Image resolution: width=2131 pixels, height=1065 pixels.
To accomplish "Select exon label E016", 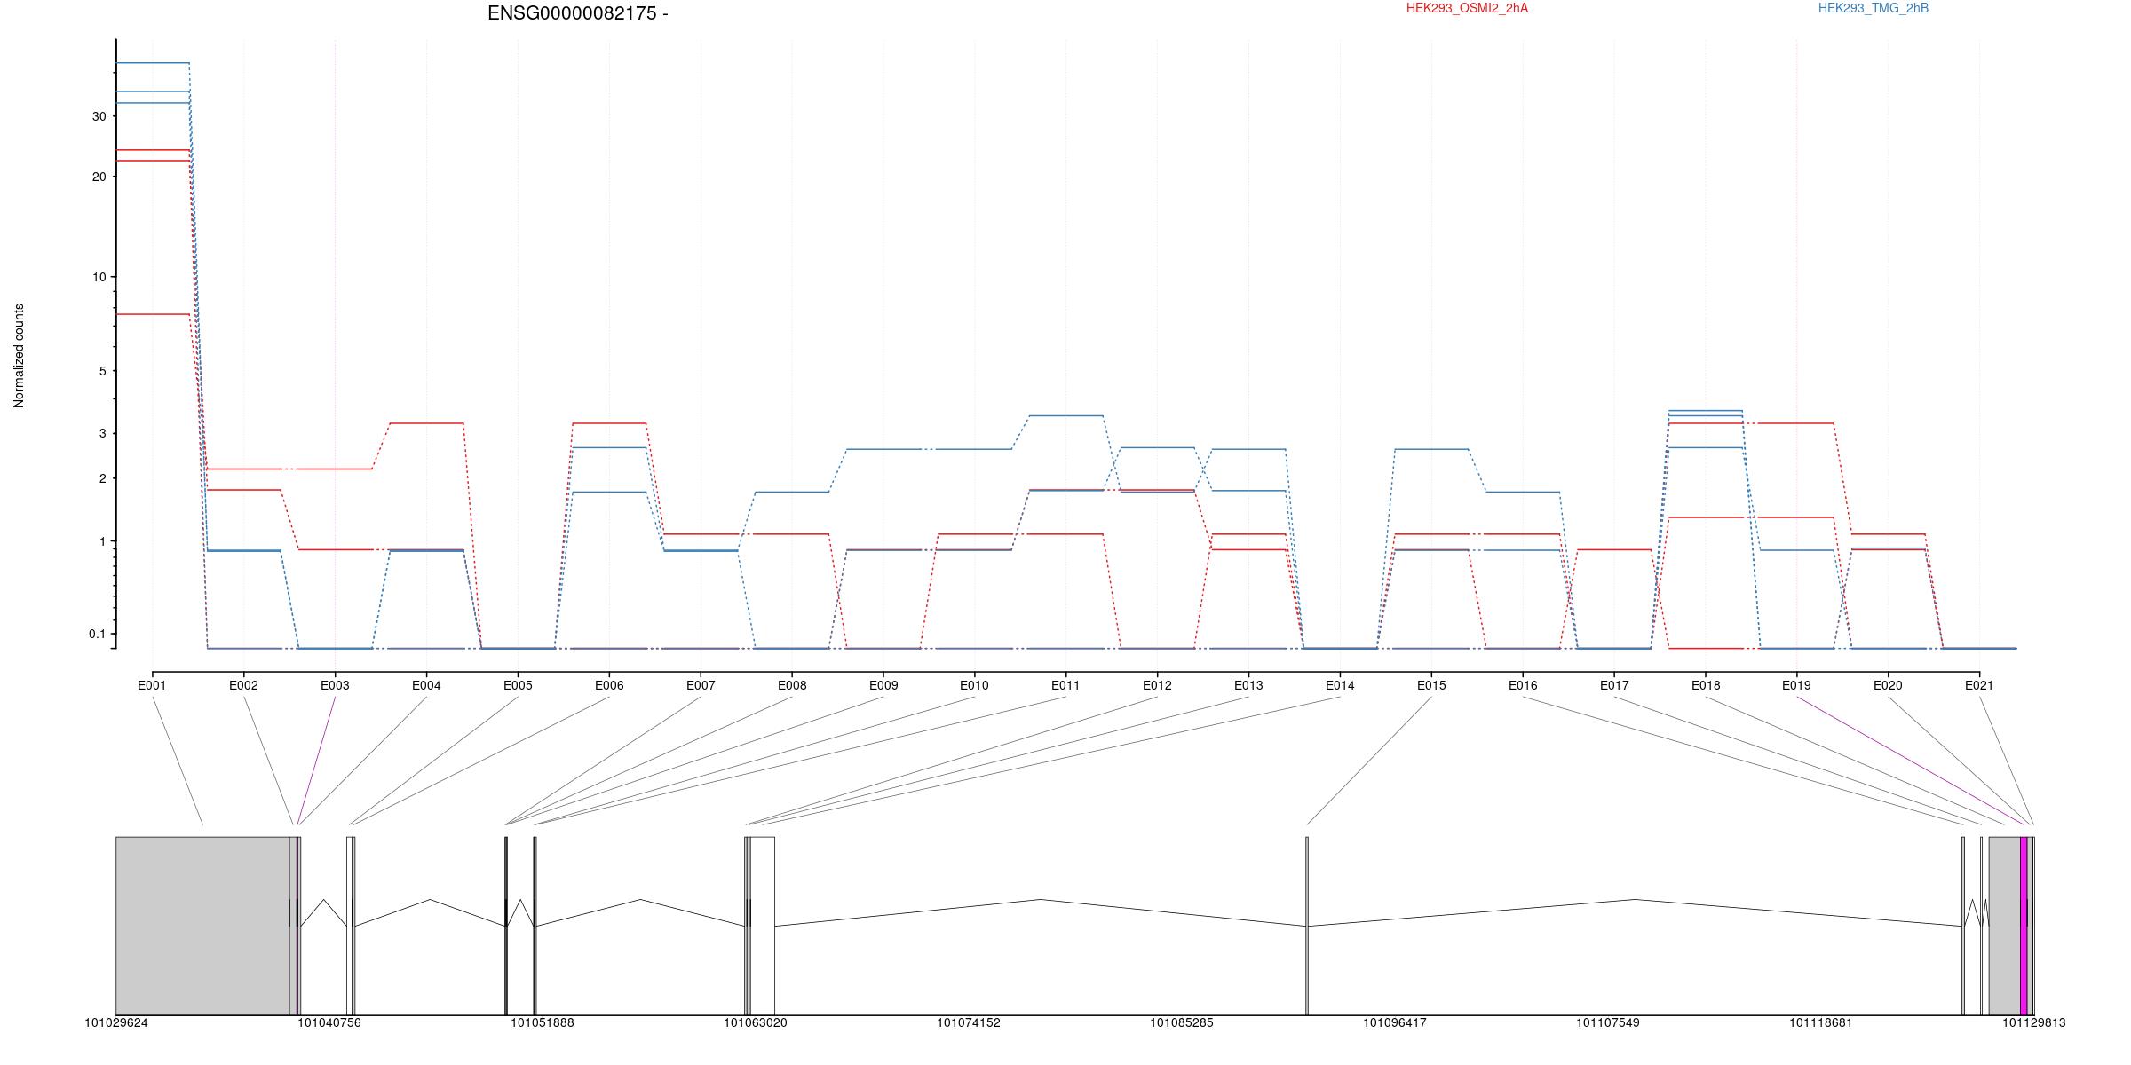I will click(x=1523, y=685).
